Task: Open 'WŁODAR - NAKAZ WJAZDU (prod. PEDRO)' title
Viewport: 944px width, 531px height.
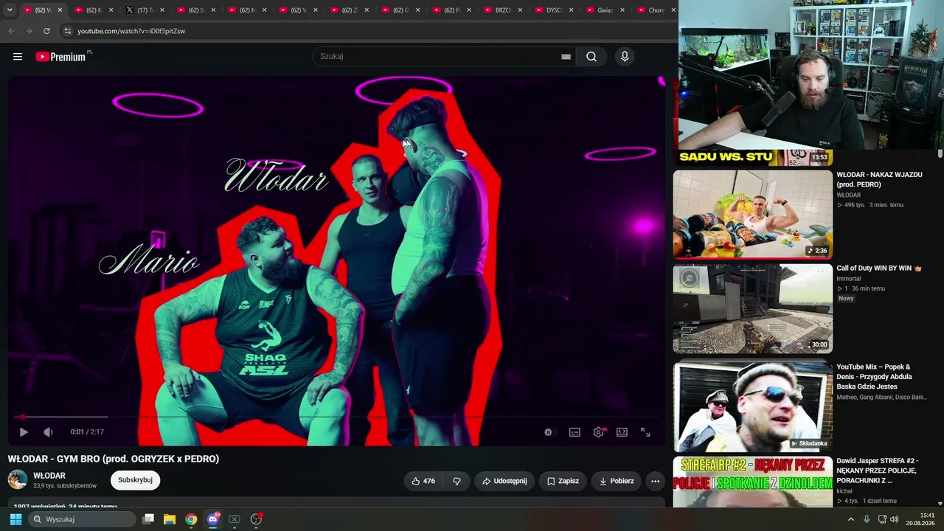Action: 879,180
